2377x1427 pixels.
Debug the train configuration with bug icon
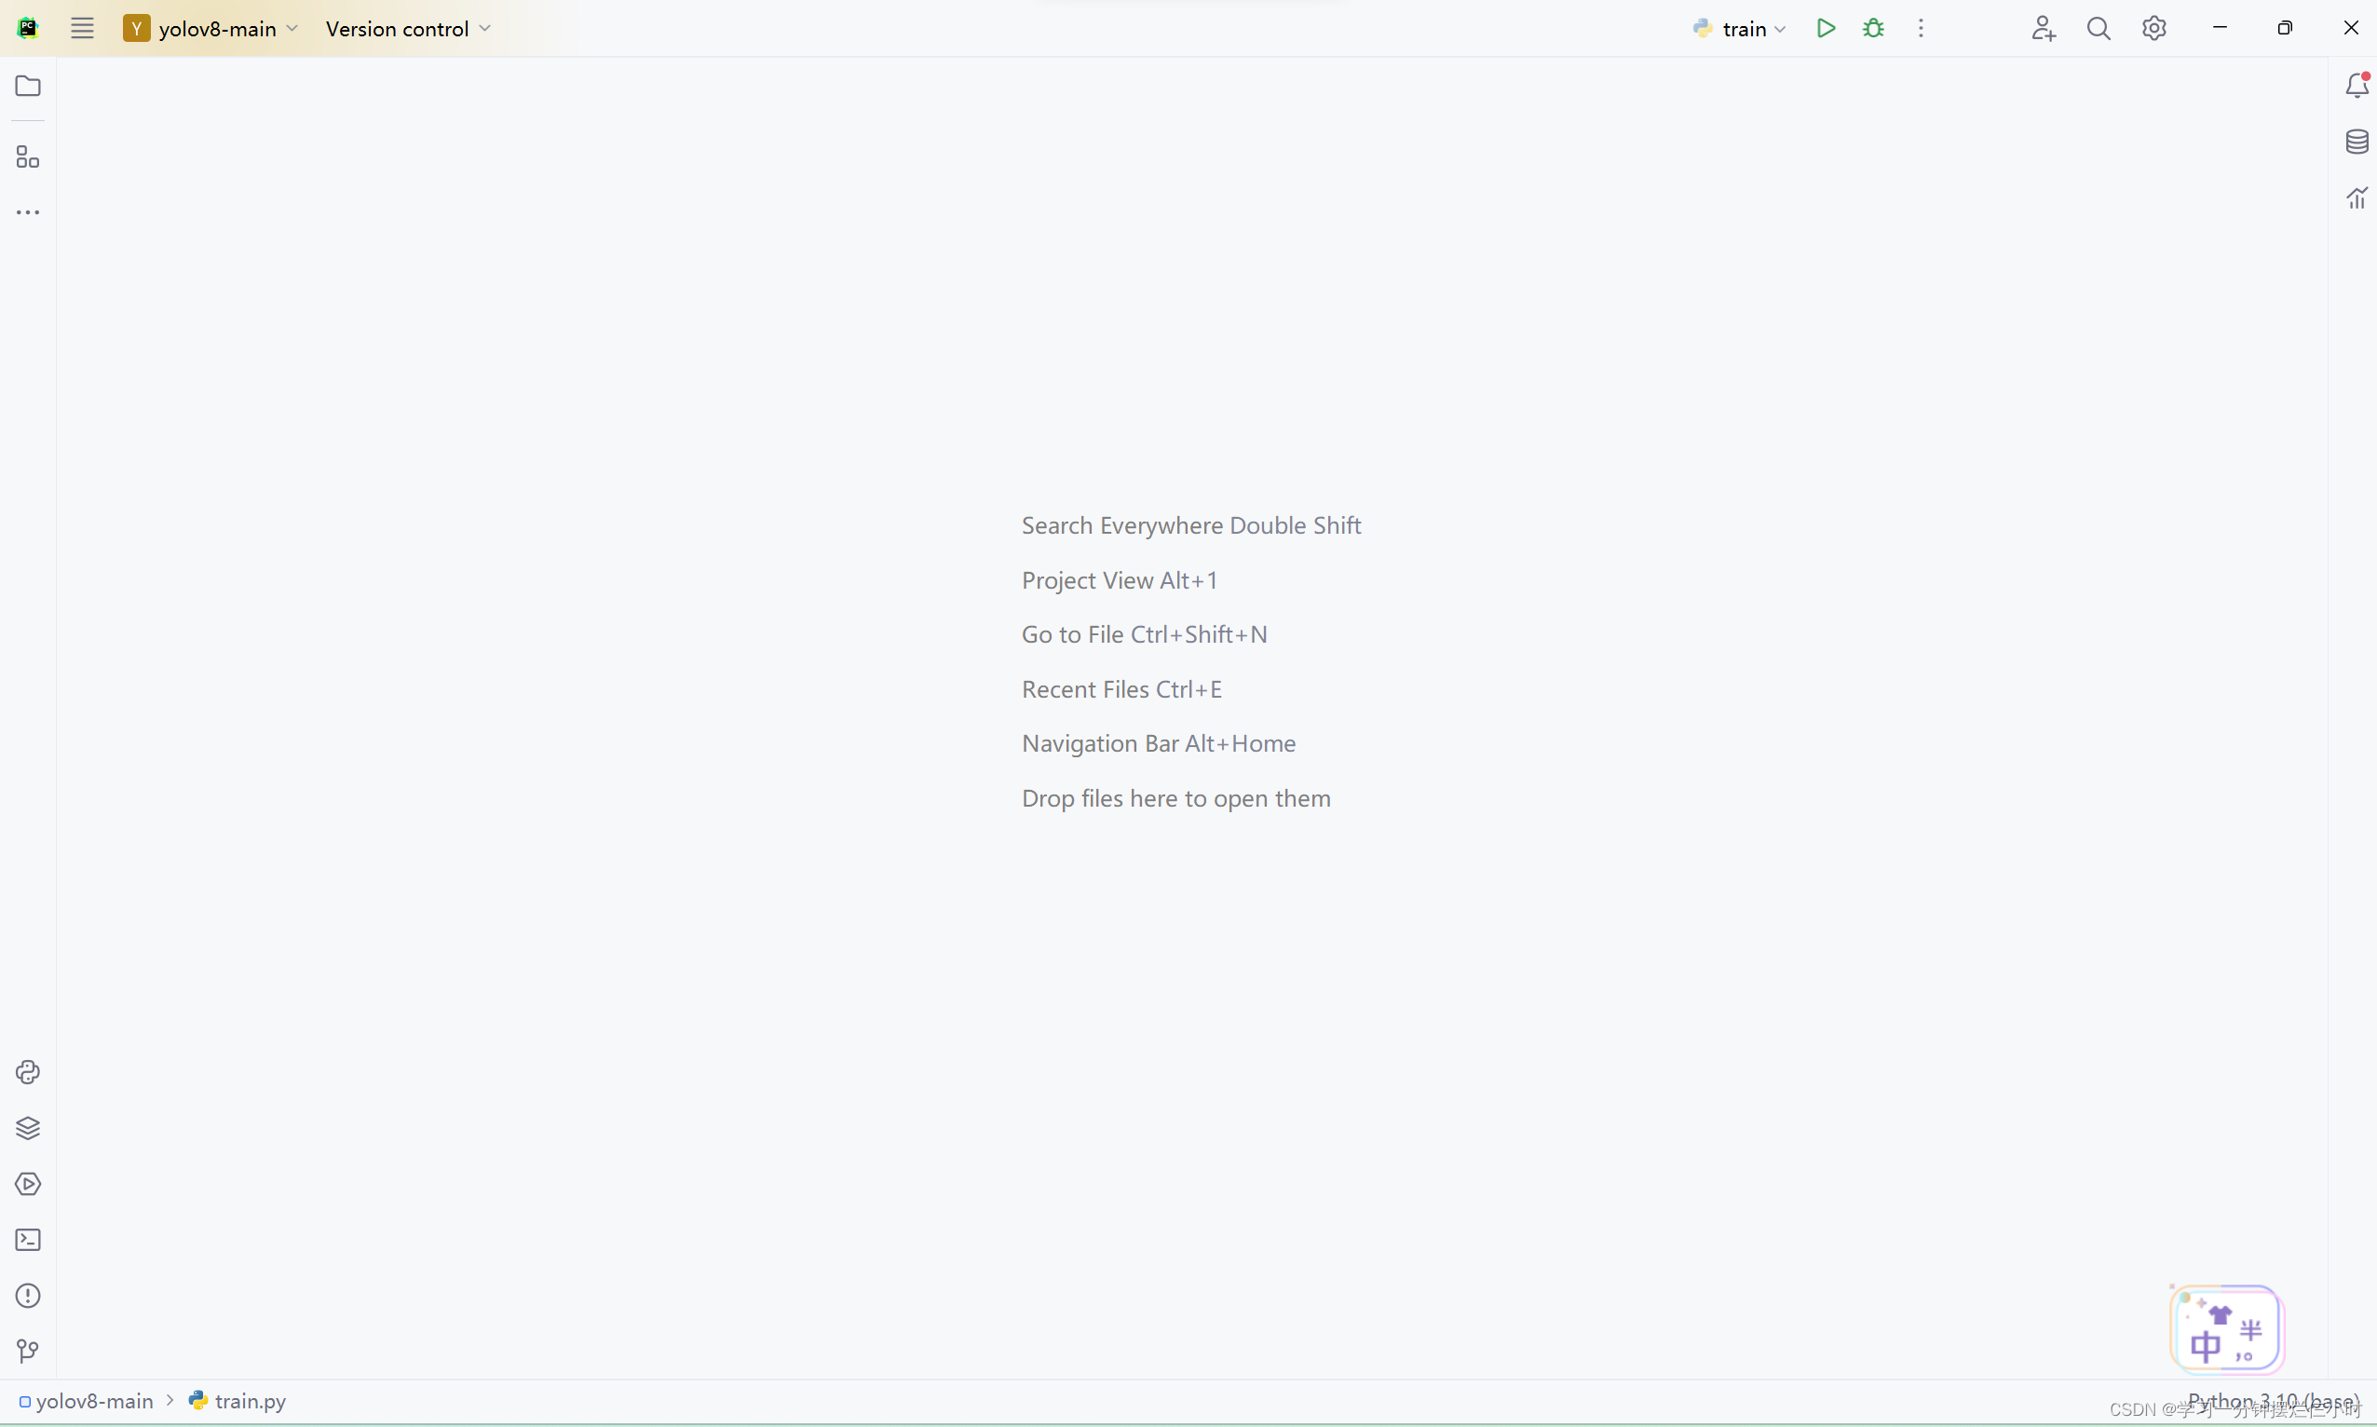coord(1873,29)
